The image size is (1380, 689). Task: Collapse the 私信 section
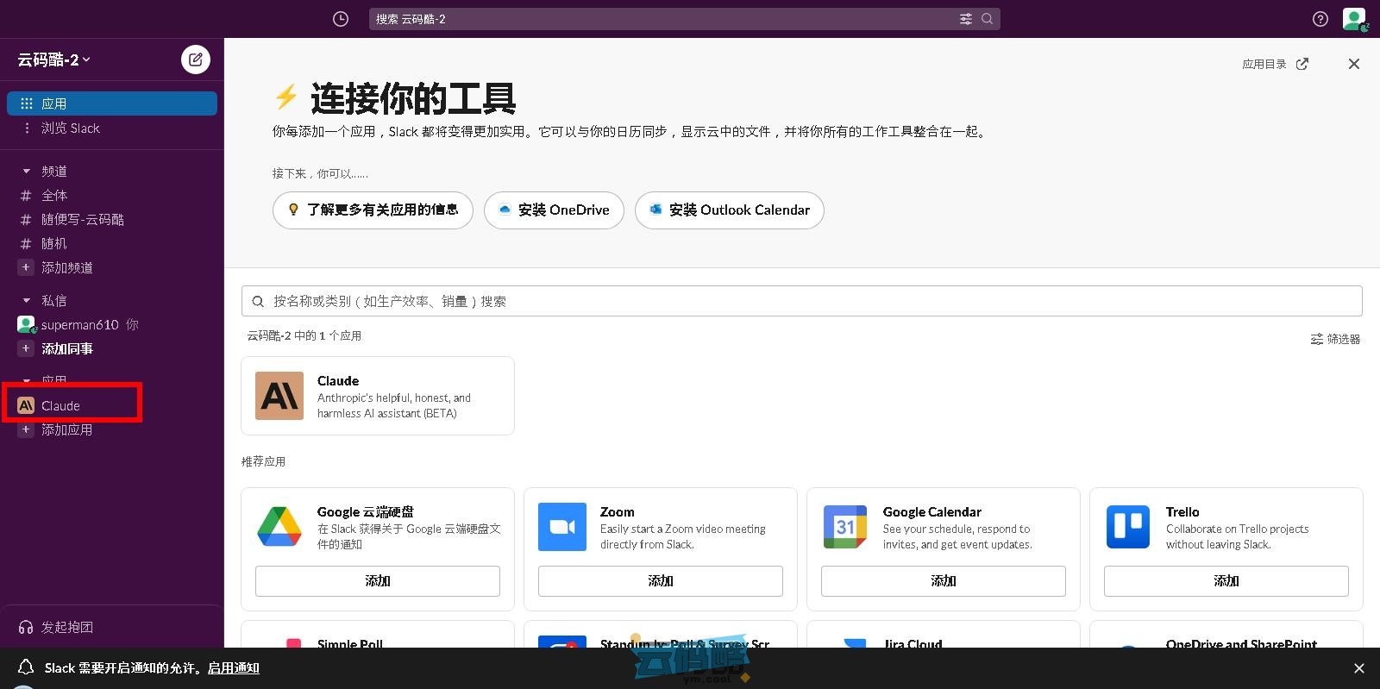click(26, 301)
